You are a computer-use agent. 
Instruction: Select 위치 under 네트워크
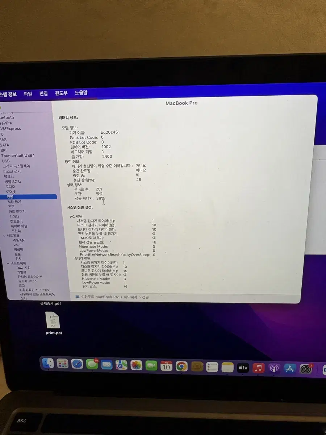point(18,259)
